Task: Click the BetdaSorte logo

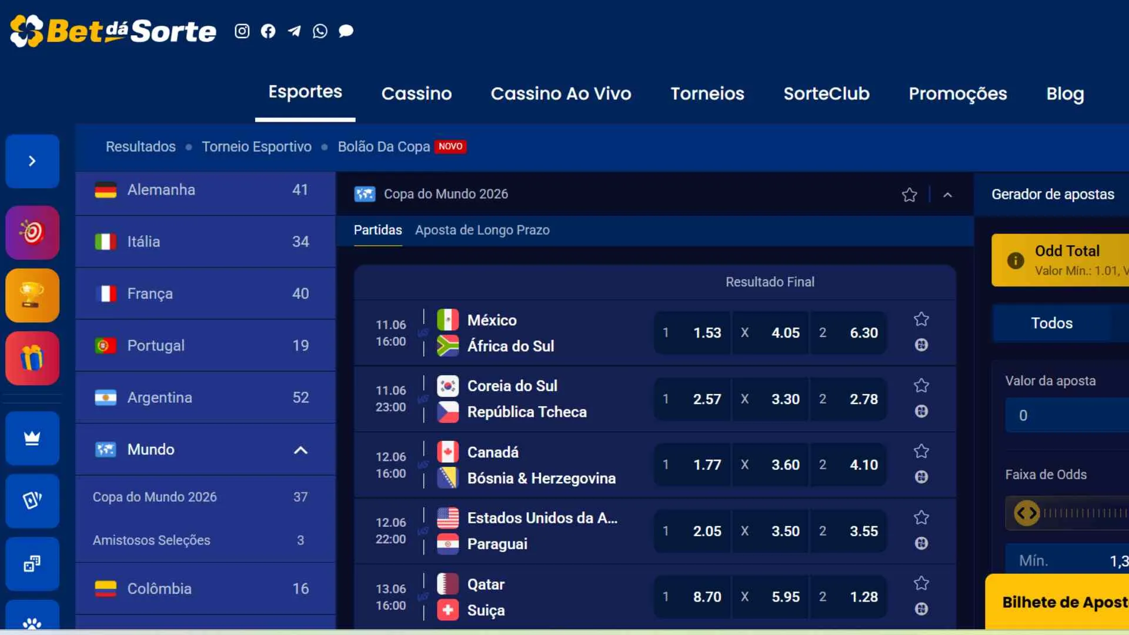Action: click(x=113, y=31)
